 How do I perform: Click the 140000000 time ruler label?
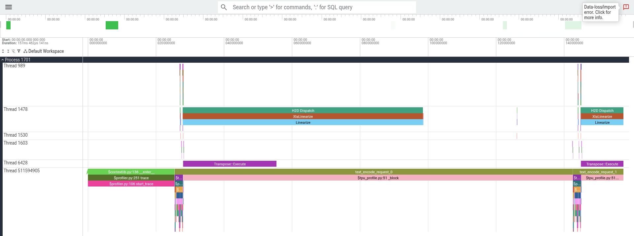pos(574,43)
